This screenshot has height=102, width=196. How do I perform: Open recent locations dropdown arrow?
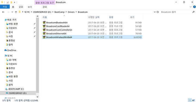pos(12,12)
